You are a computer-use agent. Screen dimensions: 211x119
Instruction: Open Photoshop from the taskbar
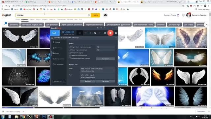[x=44, y=117]
